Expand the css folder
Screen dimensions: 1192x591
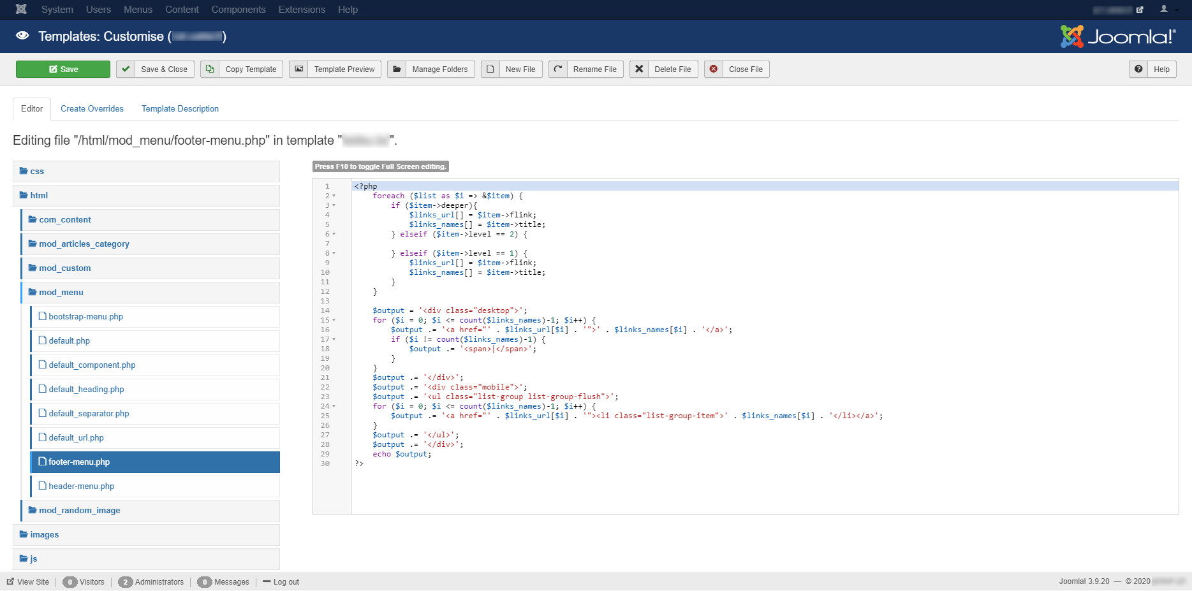tap(36, 171)
